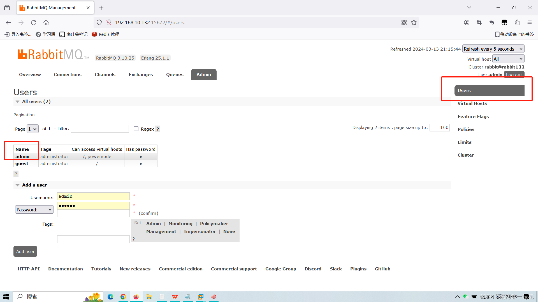Screen dimensions: 538x302
Task: Open Firefox from the Windows taskbar
Action: point(136,297)
